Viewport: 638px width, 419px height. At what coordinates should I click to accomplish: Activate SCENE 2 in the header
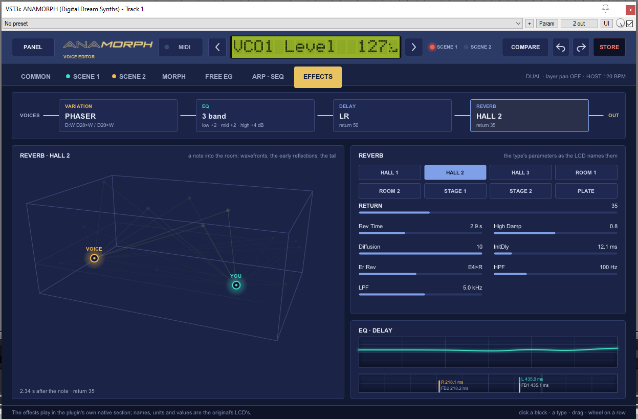477,47
